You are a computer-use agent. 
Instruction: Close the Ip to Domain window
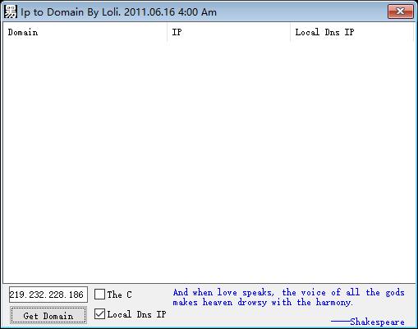[x=401, y=11]
